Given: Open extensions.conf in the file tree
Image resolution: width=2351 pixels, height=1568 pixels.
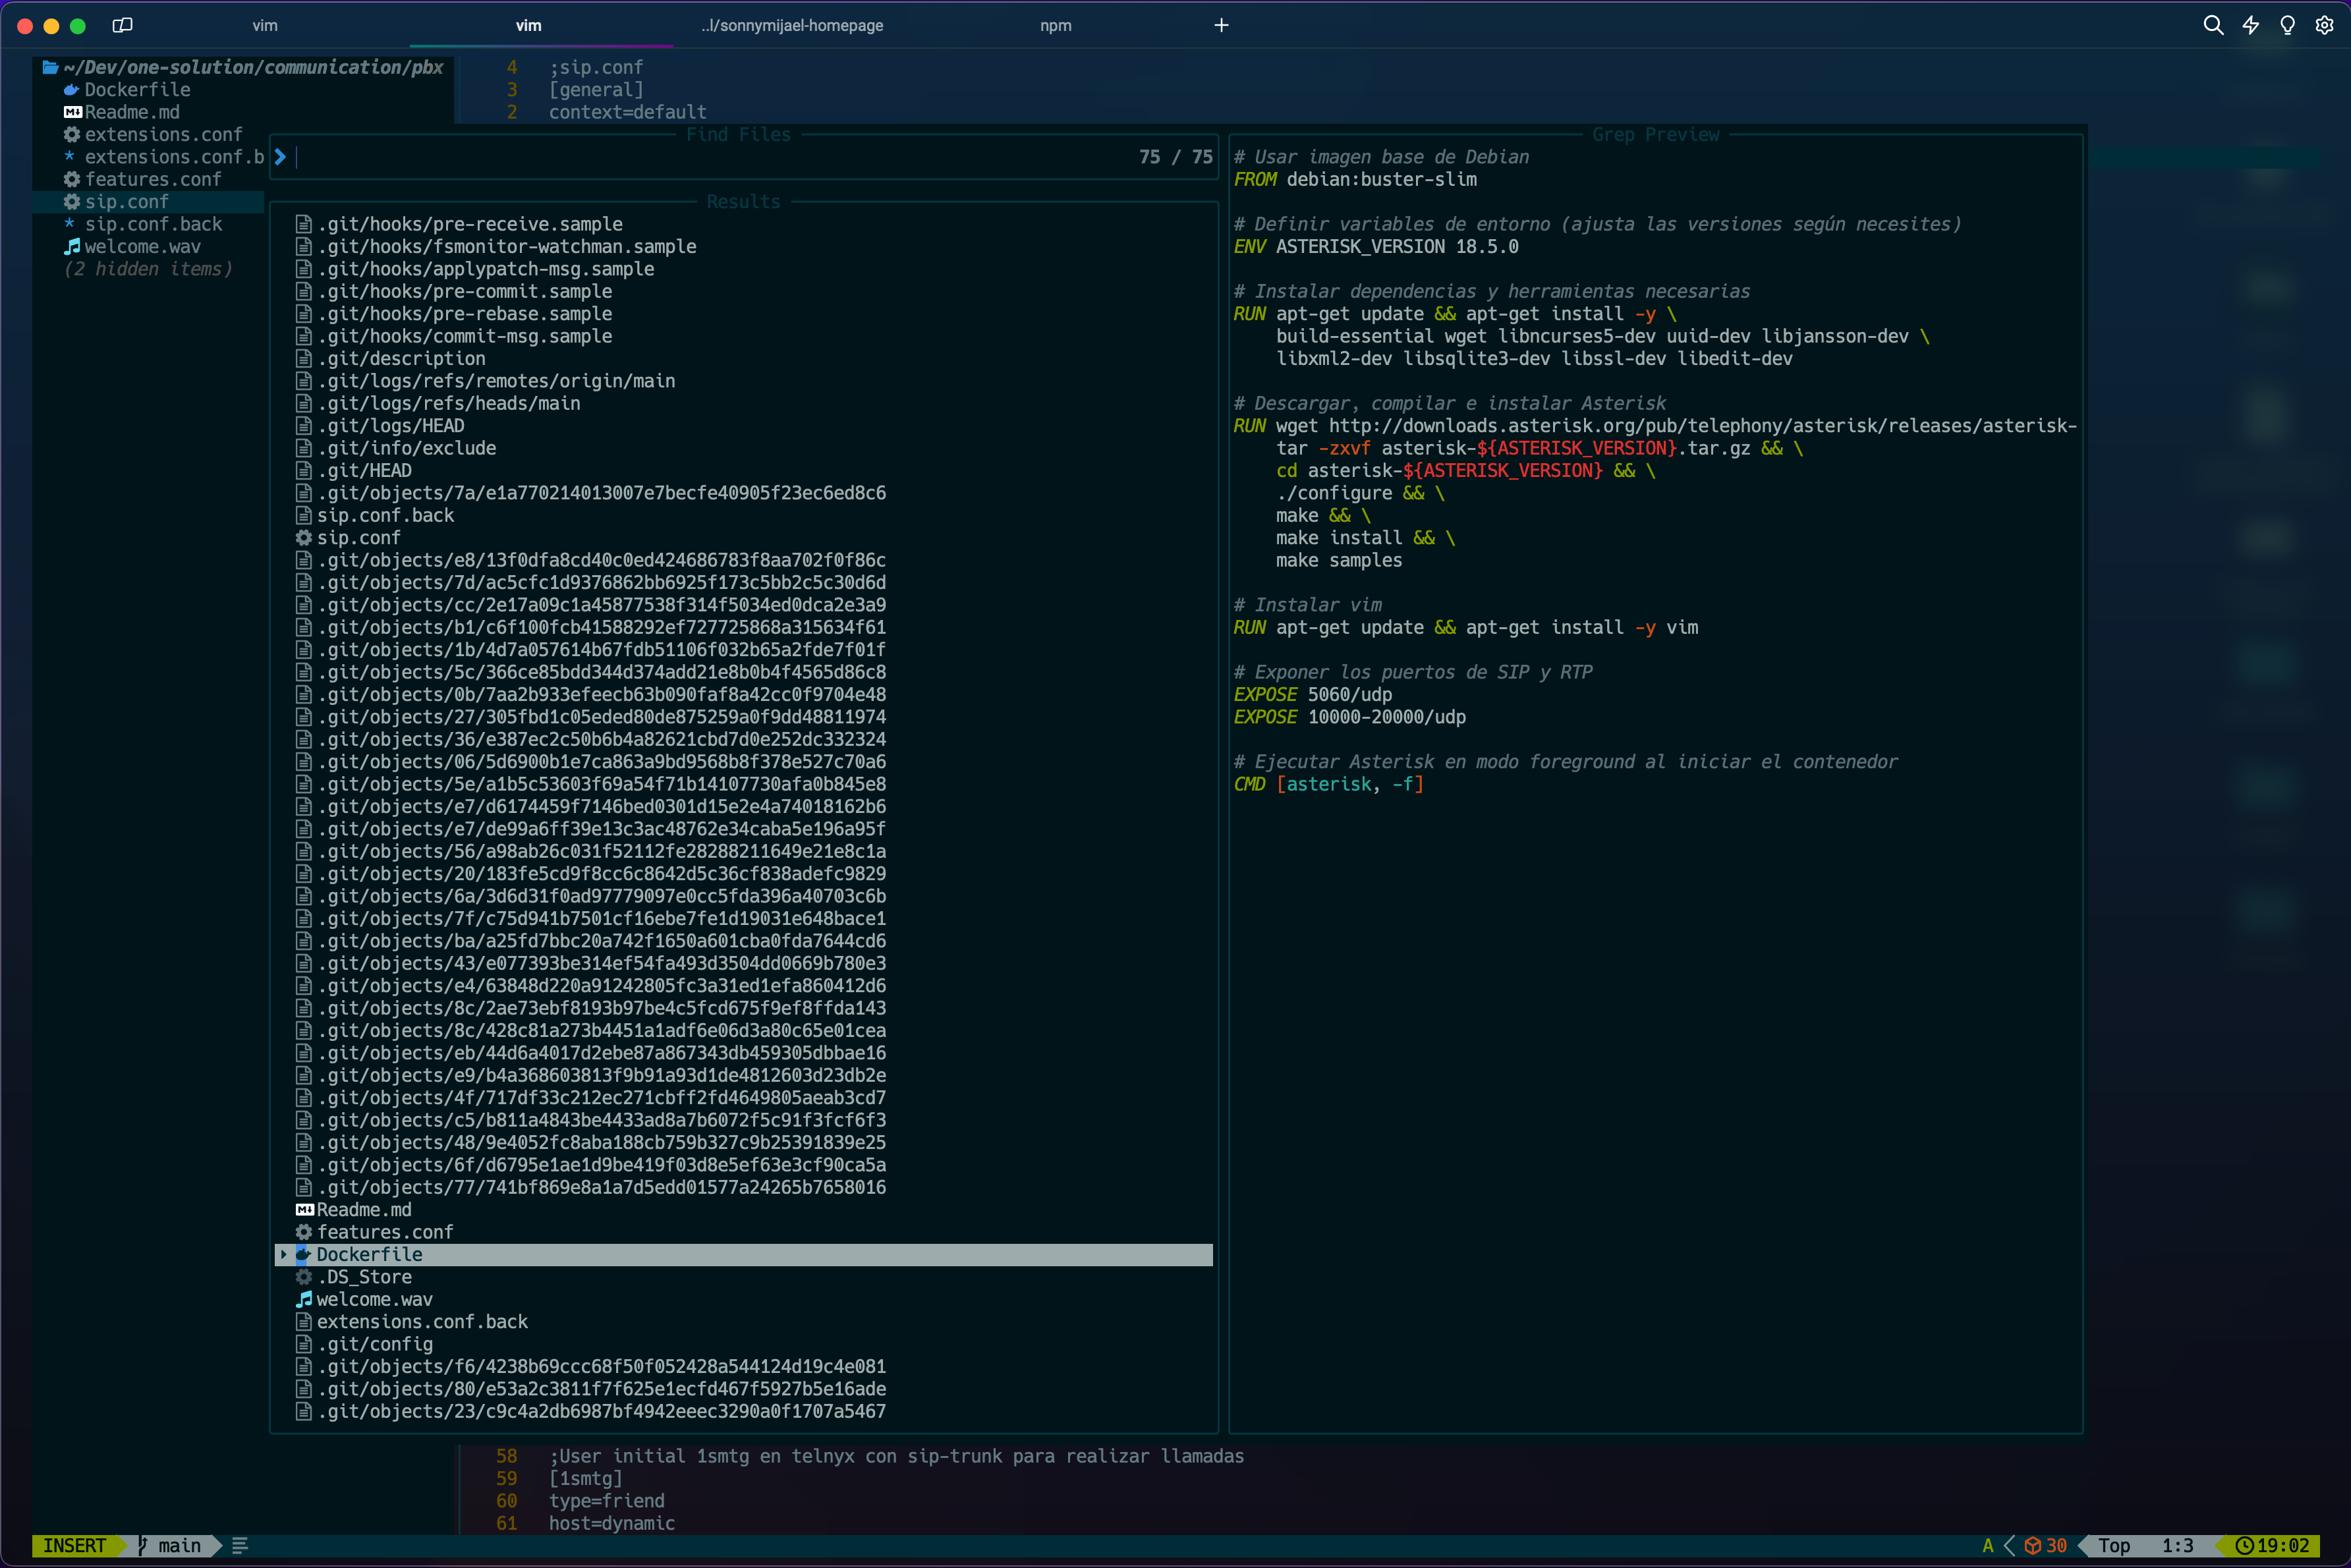Looking at the screenshot, I should (x=163, y=134).
